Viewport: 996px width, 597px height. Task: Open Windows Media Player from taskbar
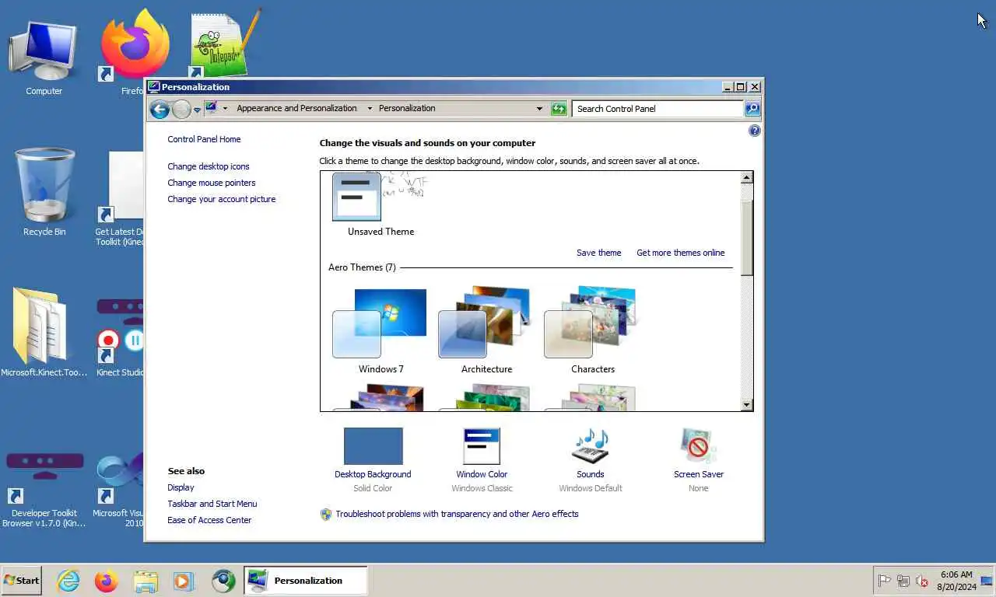coord(184,581)
